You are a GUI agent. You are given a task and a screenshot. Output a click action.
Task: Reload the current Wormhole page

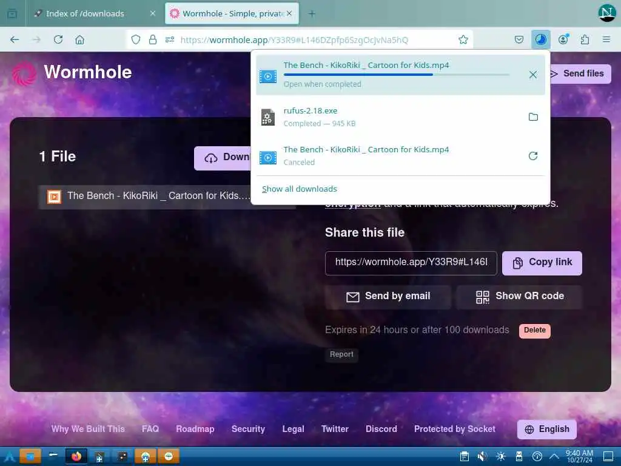click(x=58, y=39)
